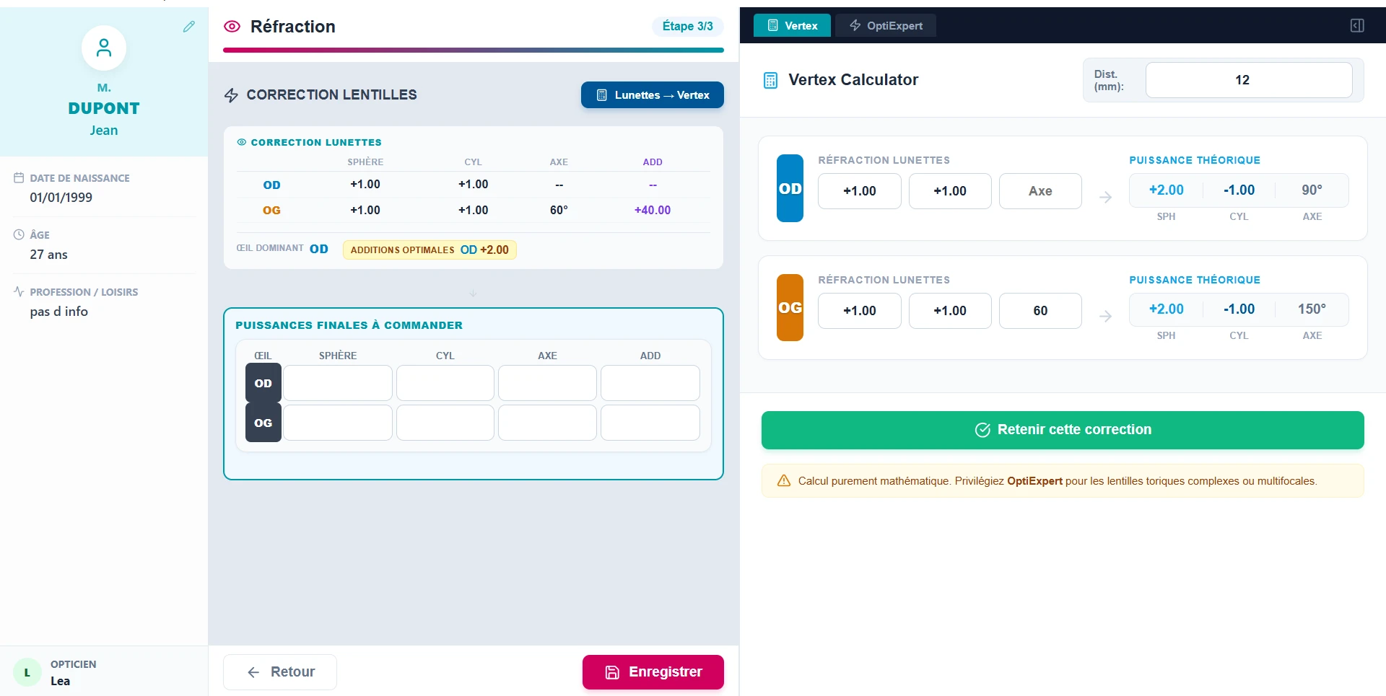This screenshot has height=696, width=1386.
Task: Toggle the side panel collapse icon
Action: tap(1357, 26)
